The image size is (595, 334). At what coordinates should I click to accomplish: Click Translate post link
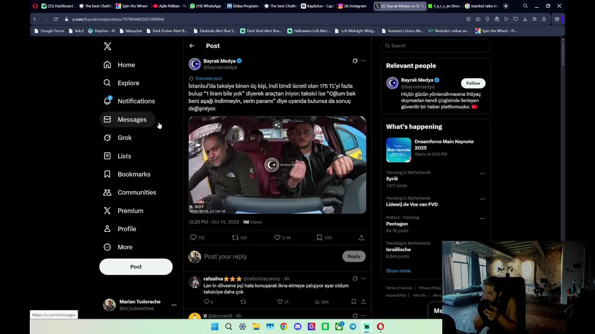[x=208, y=78]
